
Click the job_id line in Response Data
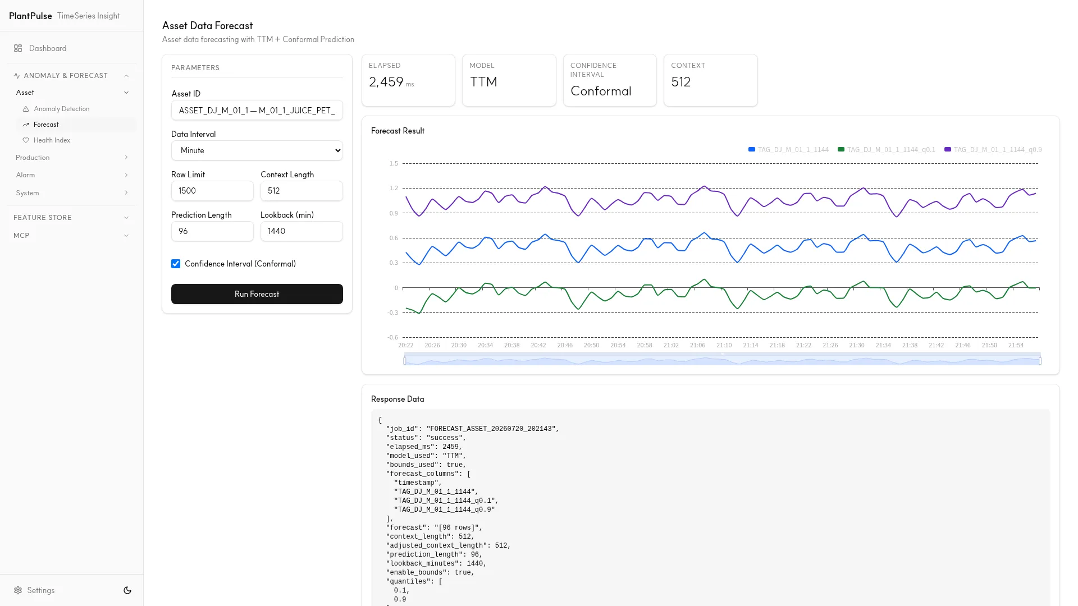[472, 429]
